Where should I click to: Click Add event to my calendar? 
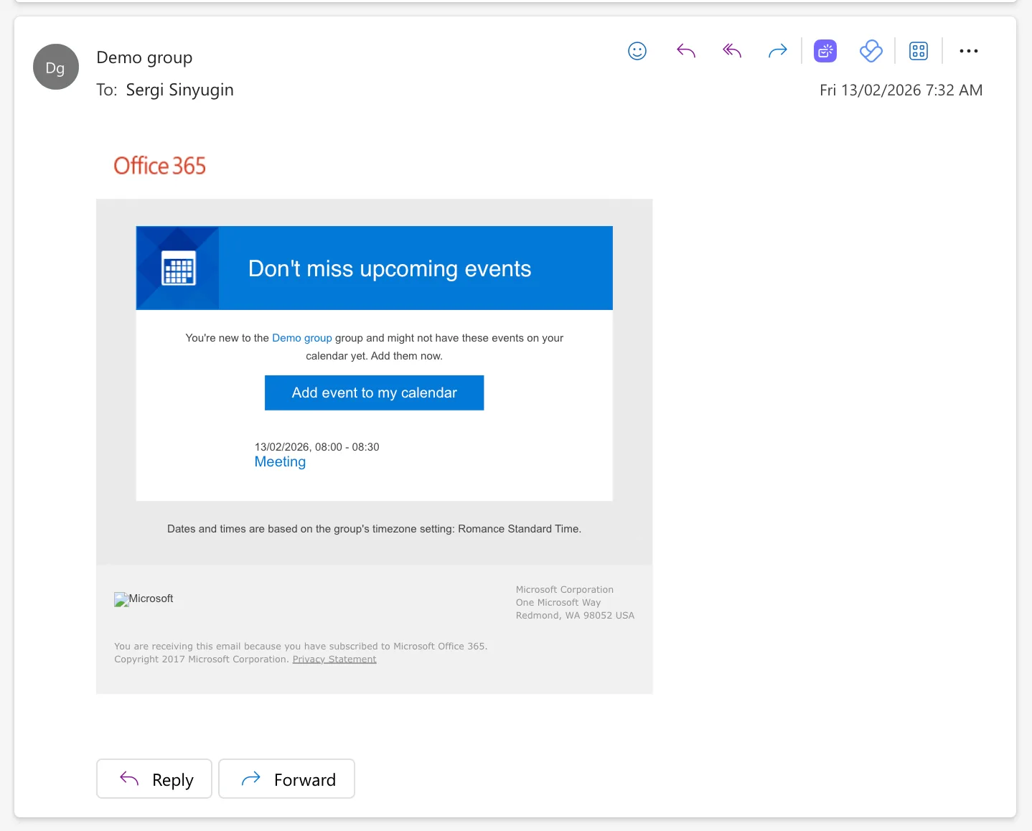pyautogui.click(x=374, y=393)
